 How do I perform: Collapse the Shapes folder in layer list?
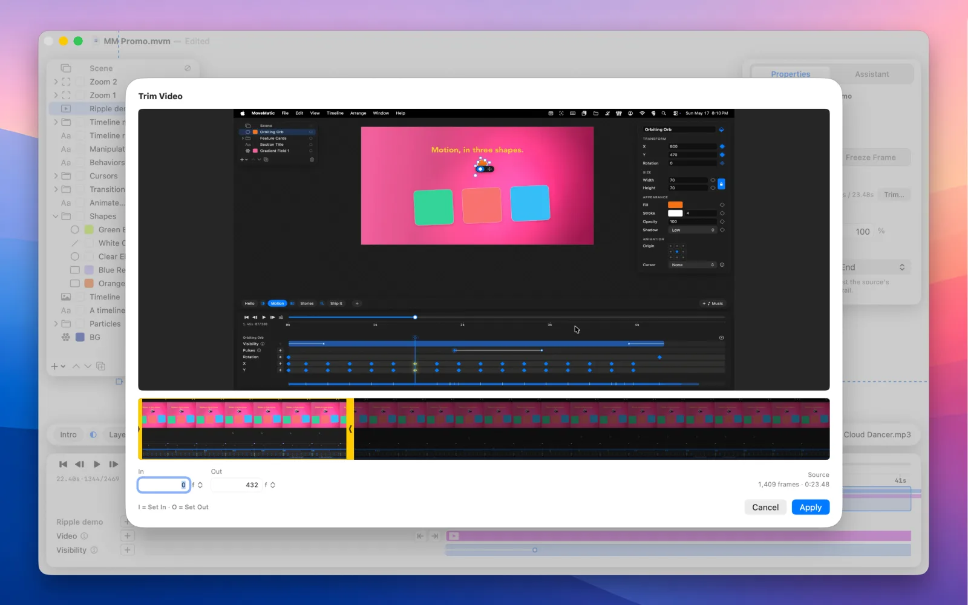click(56, 216)
